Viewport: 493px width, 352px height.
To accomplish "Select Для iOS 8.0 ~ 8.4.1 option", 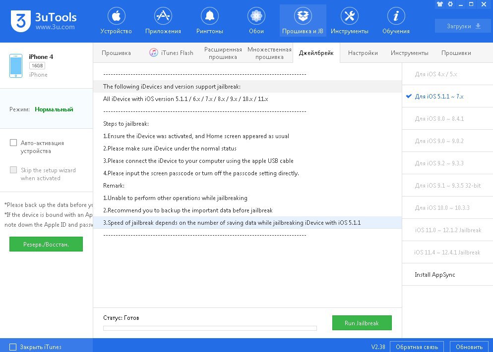I will (448, 119).
